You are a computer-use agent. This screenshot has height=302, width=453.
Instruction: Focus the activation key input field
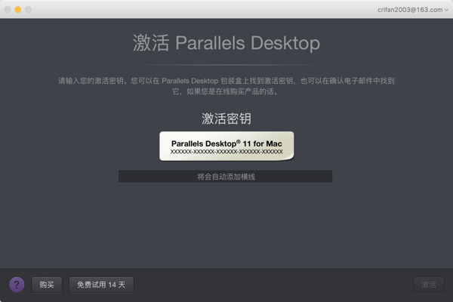225,177
